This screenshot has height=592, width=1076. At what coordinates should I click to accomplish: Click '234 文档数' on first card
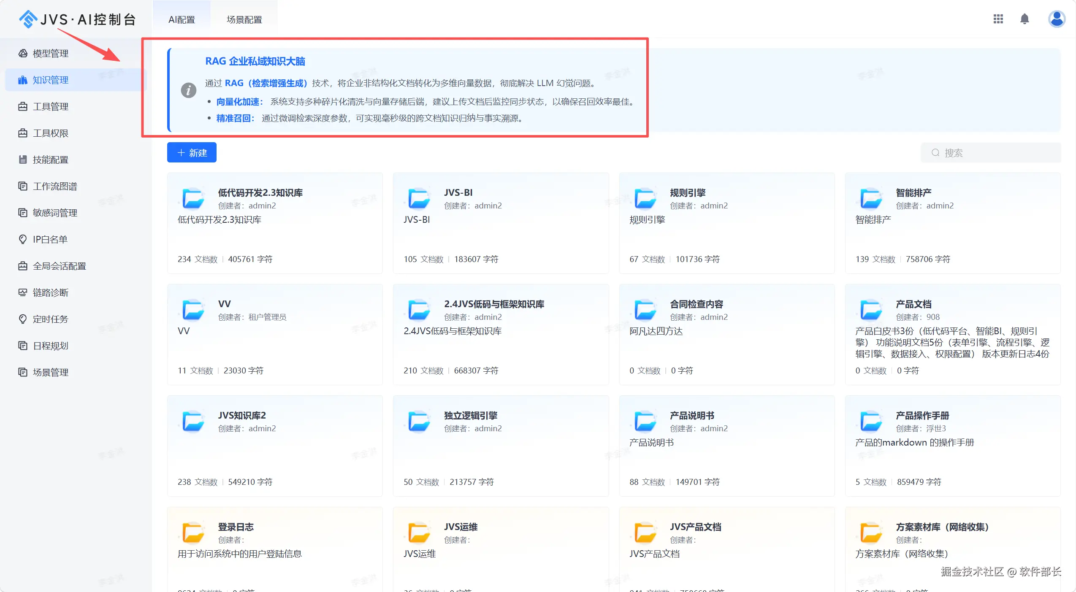[198, 259]
